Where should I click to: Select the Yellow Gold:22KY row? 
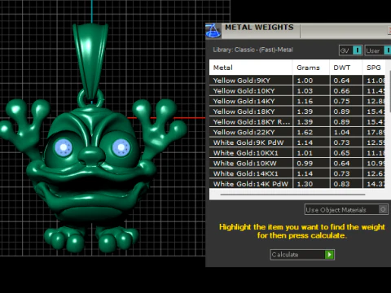tap(297, 132)
